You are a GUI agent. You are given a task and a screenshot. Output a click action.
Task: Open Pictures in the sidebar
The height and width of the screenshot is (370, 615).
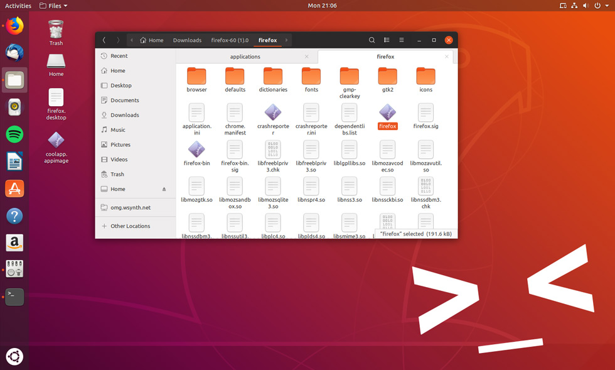(136, 144)
